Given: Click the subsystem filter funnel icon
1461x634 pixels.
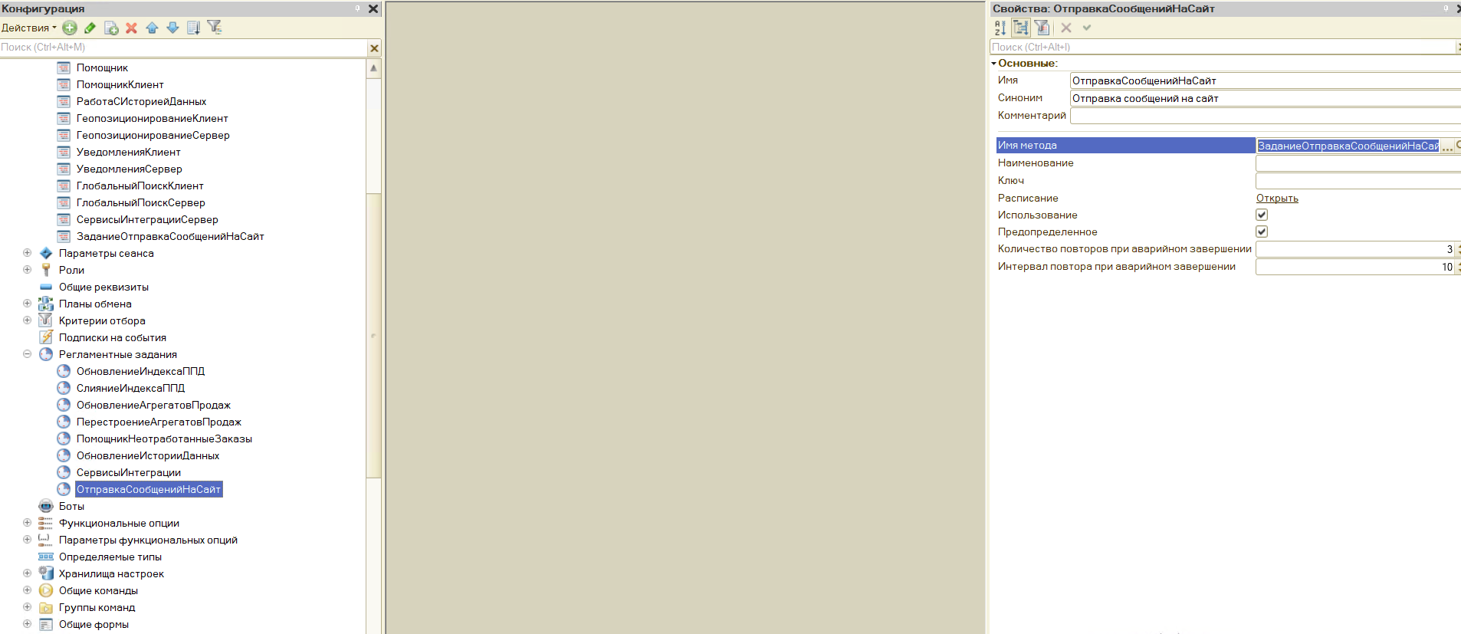Looking at the screenshot, I should pyautogui.click(x=215, y=28).
